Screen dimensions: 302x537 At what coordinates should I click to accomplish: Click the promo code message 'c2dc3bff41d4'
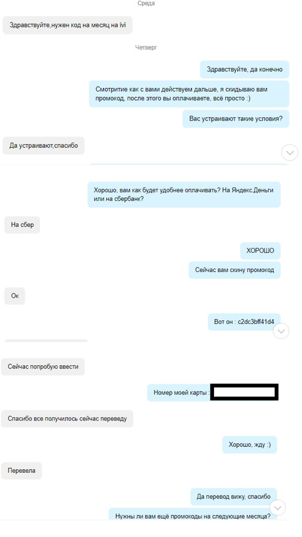coord(244,322)
